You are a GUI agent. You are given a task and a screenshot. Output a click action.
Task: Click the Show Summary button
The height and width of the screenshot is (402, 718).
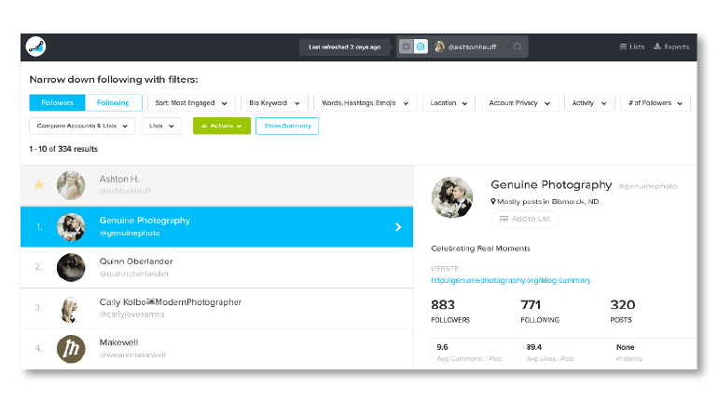point(287,126)
